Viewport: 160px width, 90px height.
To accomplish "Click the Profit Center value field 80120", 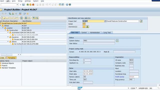I will coord(134,77).
